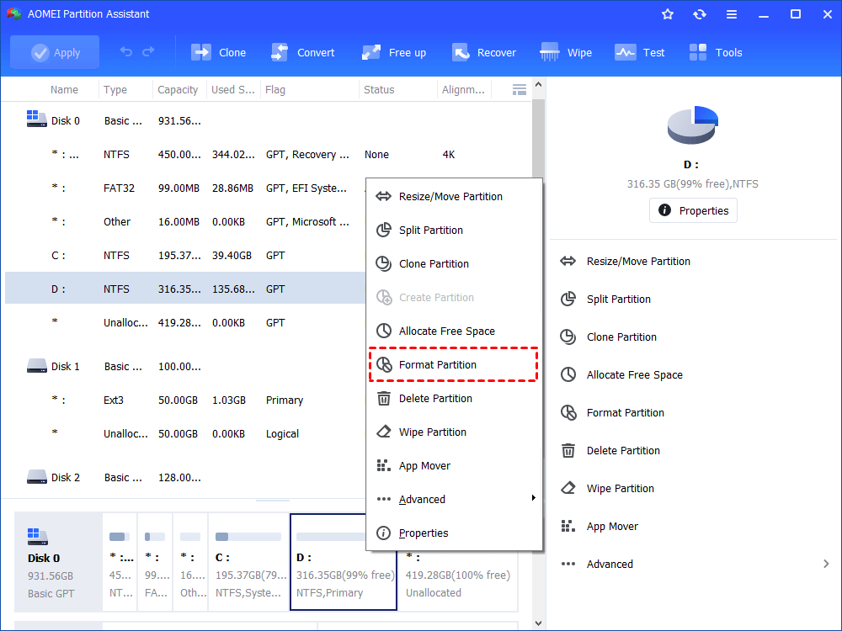Viewport: 842px width, 631px height.
Task: Launch the Recover tool
Action: click(x=484, y=52)
